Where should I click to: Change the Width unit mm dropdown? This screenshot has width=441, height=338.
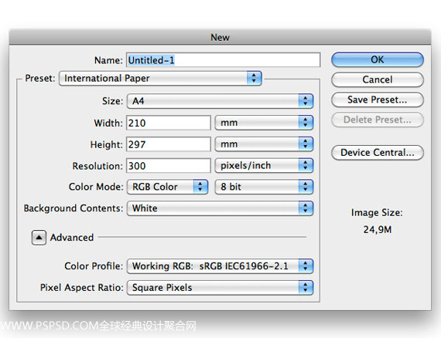(264, 123)
